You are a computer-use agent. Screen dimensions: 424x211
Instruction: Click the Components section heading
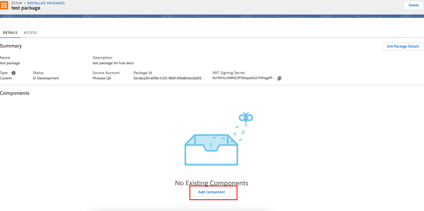tap(15, 93)
